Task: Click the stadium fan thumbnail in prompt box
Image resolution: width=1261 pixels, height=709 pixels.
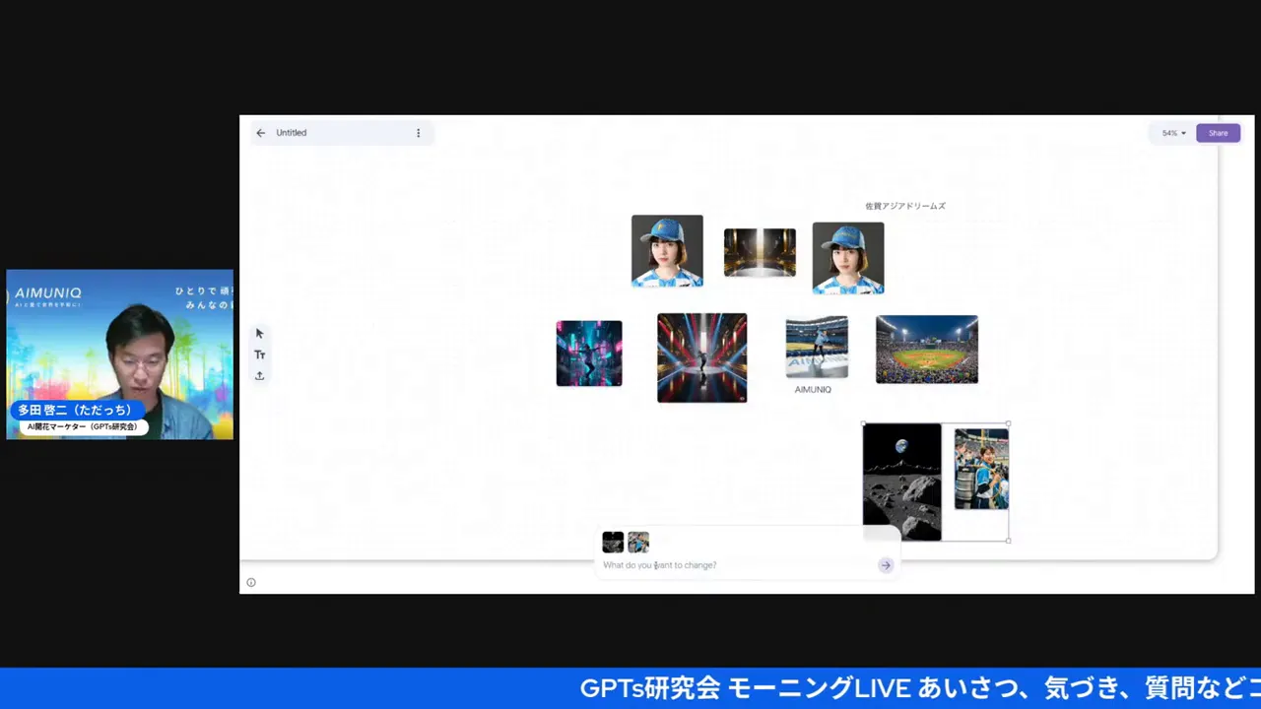Action: tap(638, 543)
